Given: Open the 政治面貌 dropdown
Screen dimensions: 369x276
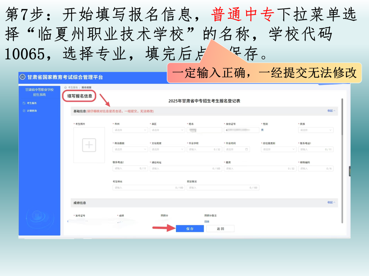Looking at the screenshot, I should coord(130,149).
